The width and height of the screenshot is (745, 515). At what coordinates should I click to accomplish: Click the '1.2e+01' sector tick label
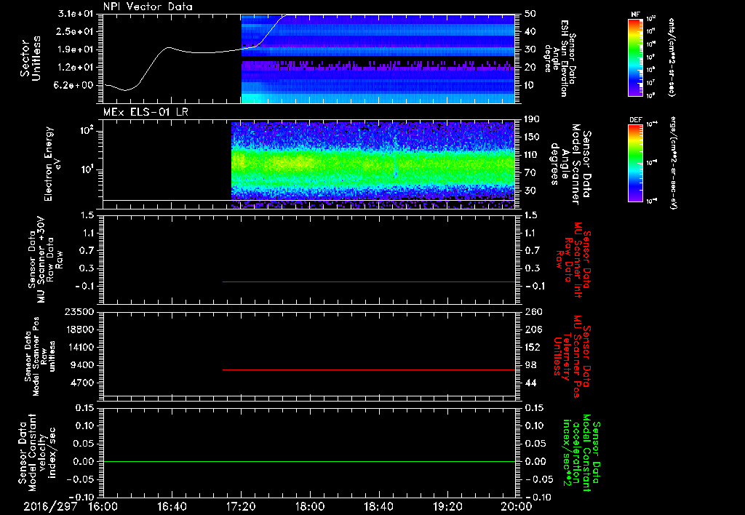coord(76,68)
